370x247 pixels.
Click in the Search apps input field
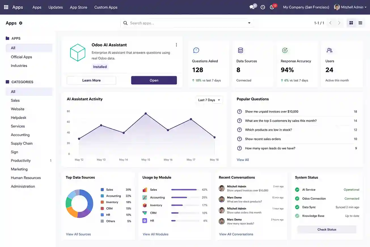coord(187,23)
